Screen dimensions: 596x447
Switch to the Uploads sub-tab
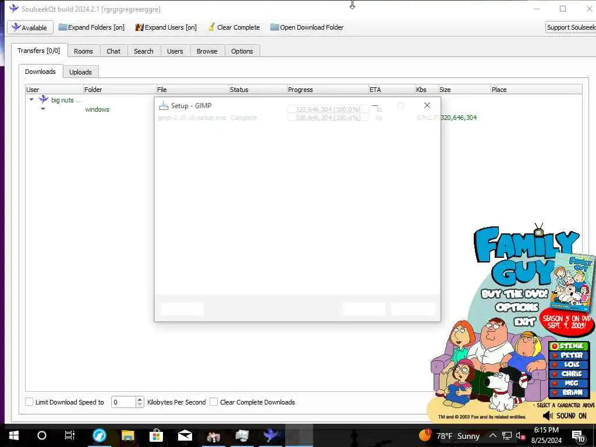[80, 72]
